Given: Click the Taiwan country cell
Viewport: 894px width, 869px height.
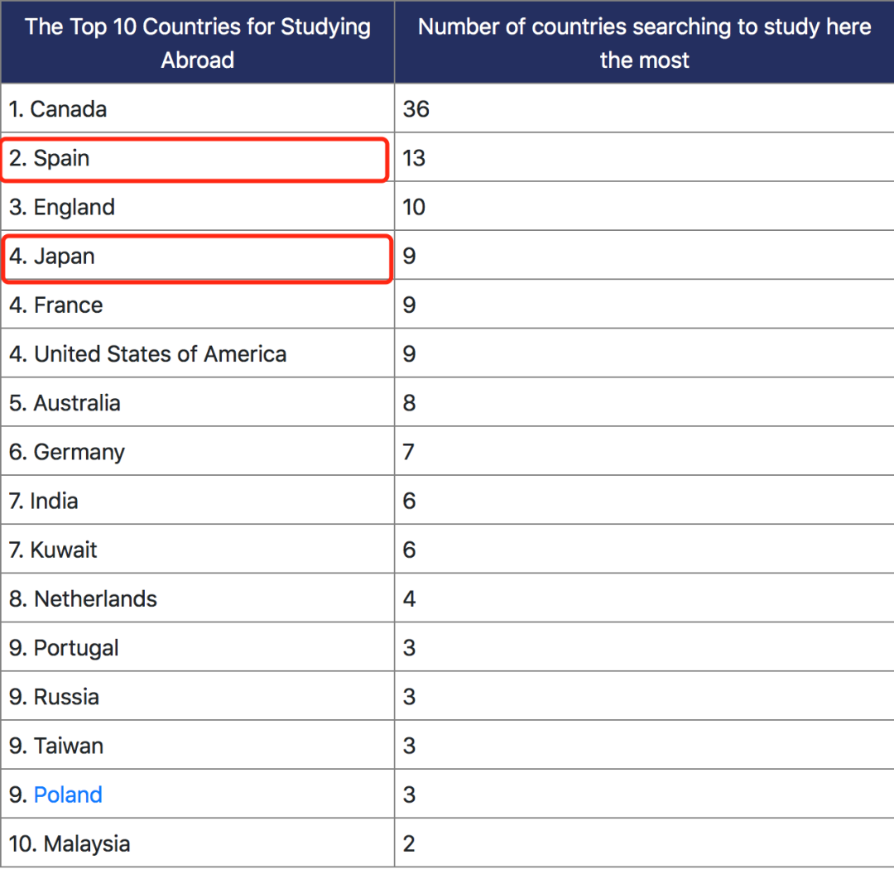Looking at the screenshot, I should tap(56, 746).
